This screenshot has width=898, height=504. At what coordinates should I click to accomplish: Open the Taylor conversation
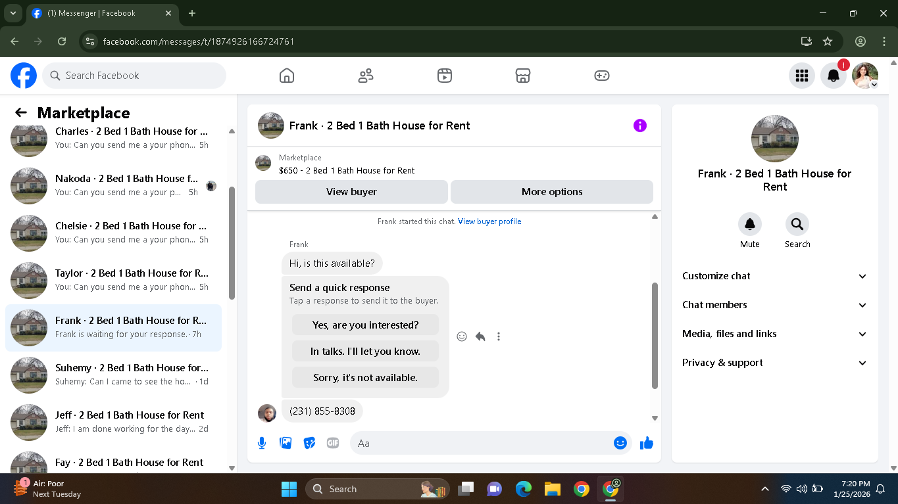click(113, 280)
